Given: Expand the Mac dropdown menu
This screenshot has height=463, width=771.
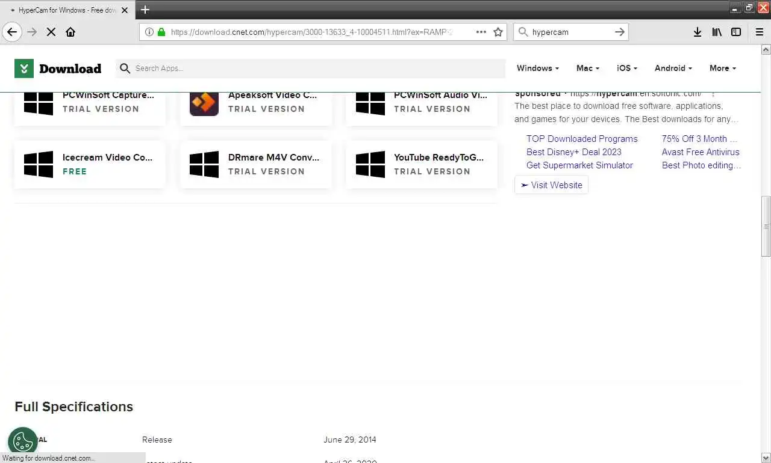Looking at the screenshot, I should click(x=588, y=69).
